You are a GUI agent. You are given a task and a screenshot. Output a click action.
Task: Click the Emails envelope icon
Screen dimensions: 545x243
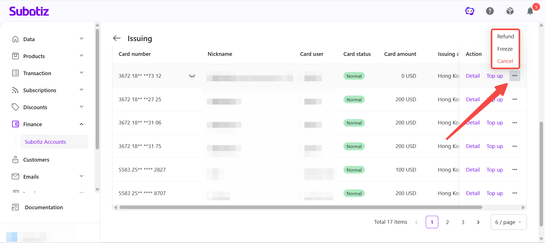pyautogui.click(x=15, y=177)
